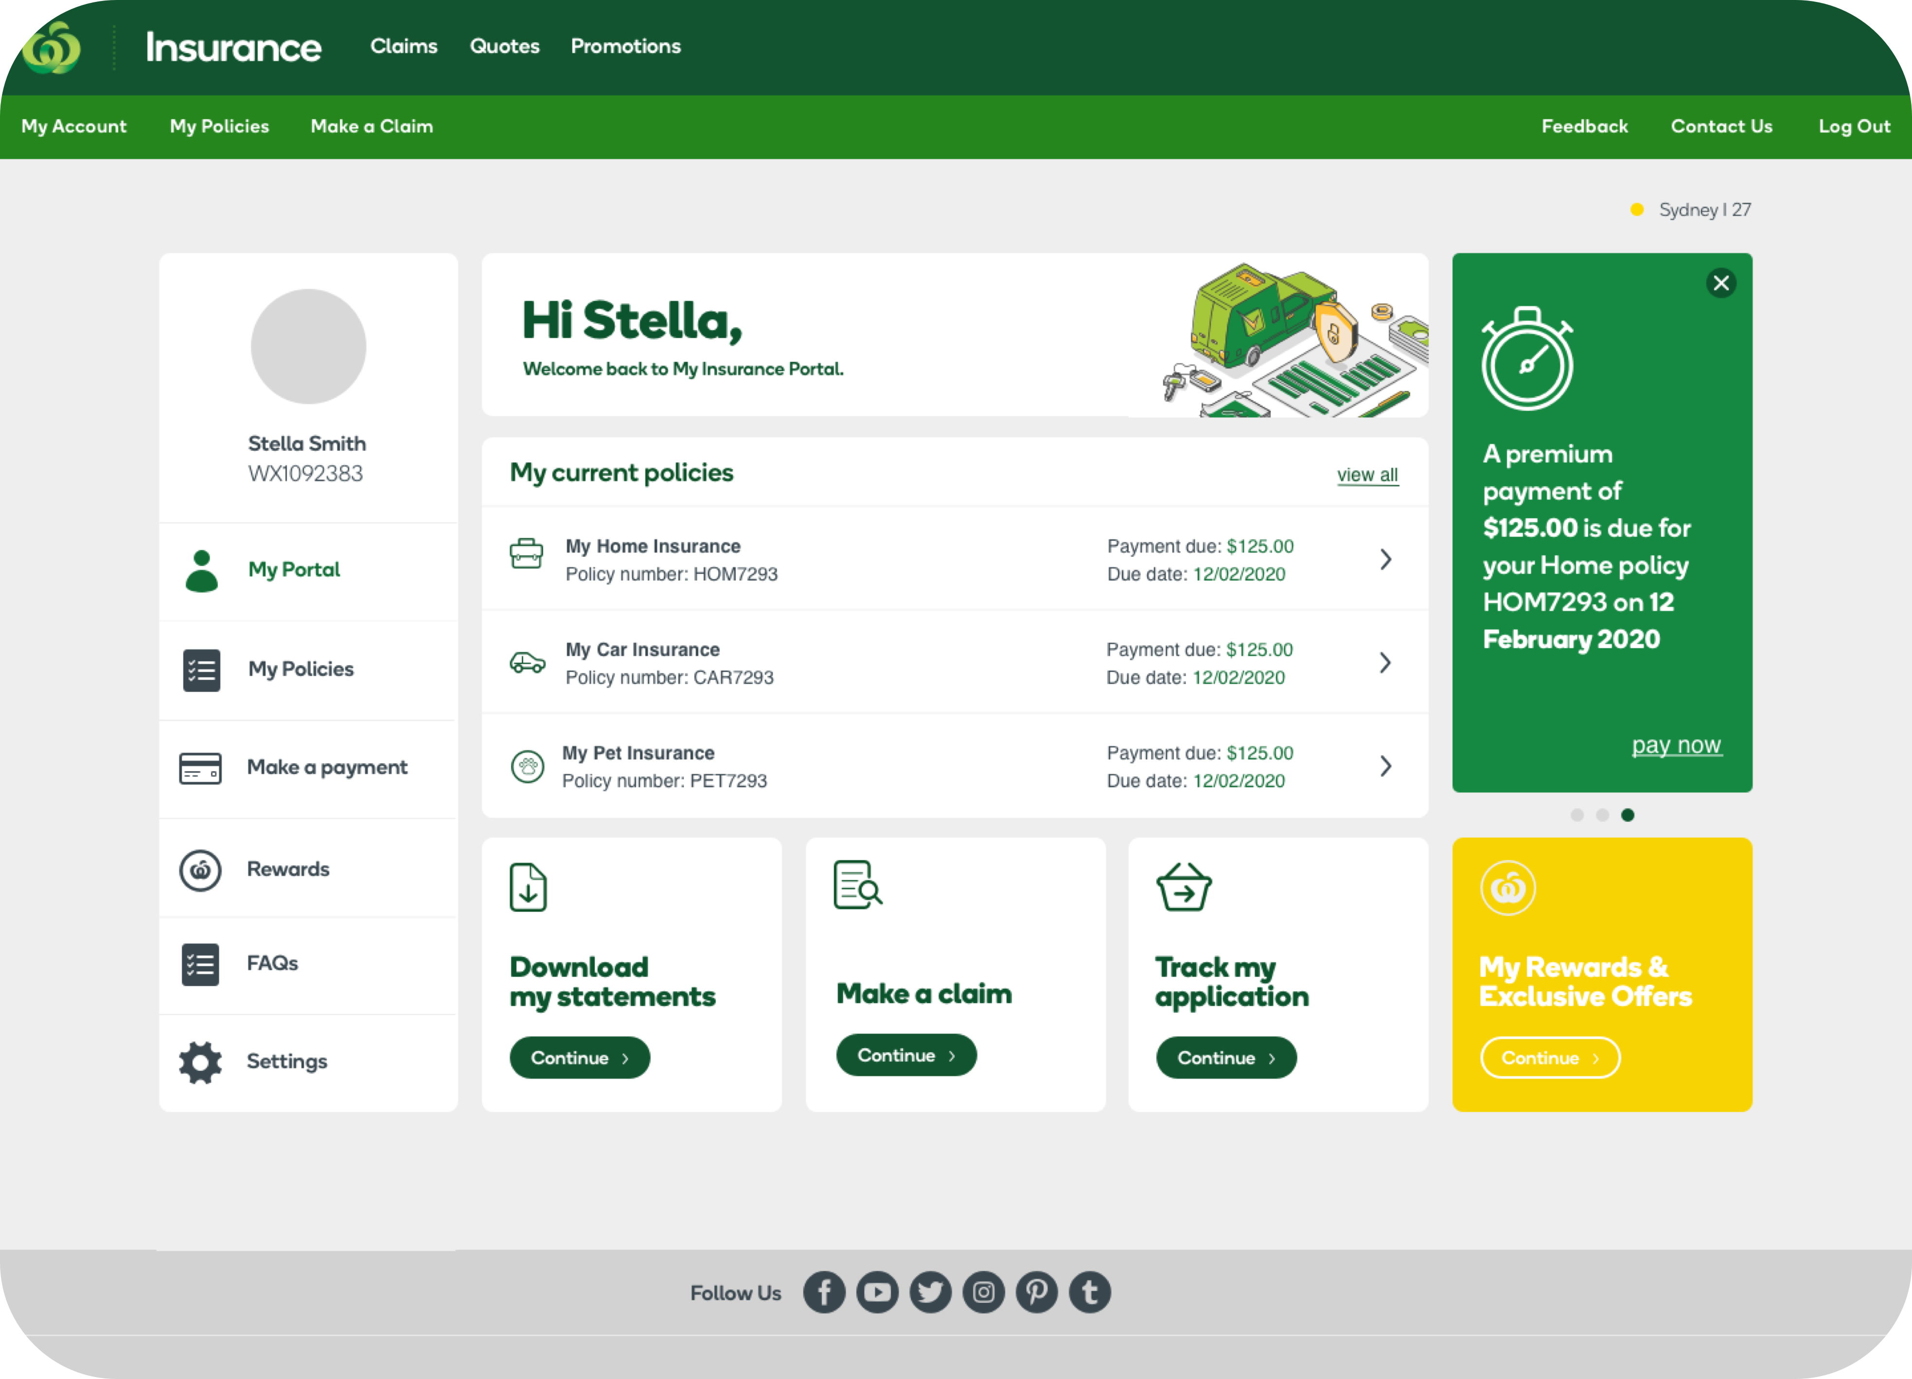The width and height of the screenshot is (1912, 1379).
Task: Click the pay now link
Action: (x=1676, y=745)
